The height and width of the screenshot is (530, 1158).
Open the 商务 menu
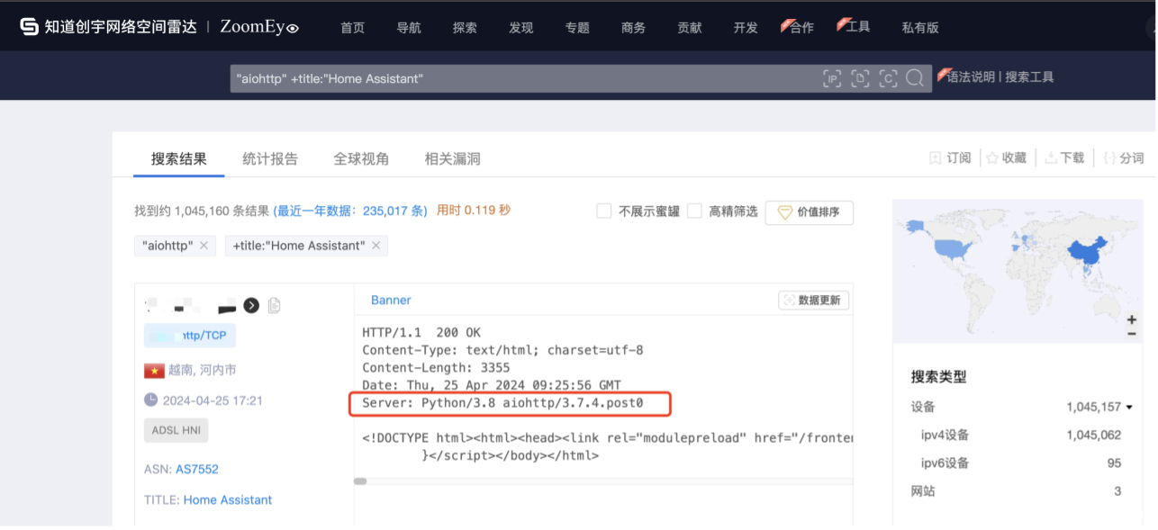633,28
